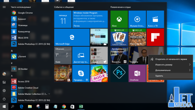Open Edge from the taskbar

pos(21,107)
